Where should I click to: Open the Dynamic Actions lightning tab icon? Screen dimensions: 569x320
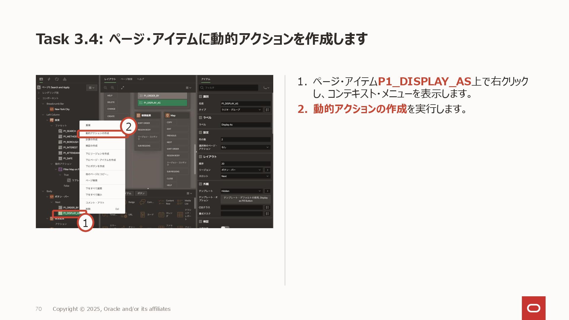coord(49,79)
